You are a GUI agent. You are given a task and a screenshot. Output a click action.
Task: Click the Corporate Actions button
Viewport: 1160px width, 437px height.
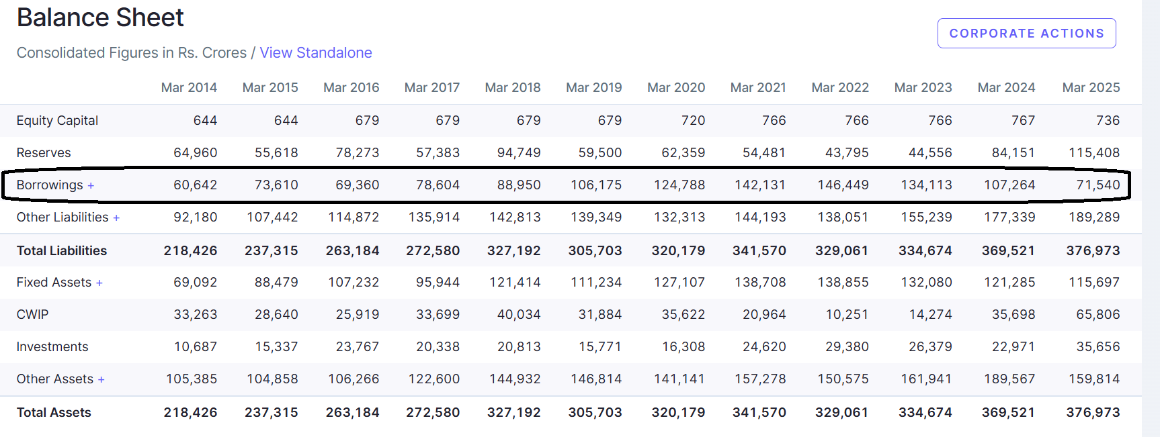pyautogui.click(x=1026, y=34)
